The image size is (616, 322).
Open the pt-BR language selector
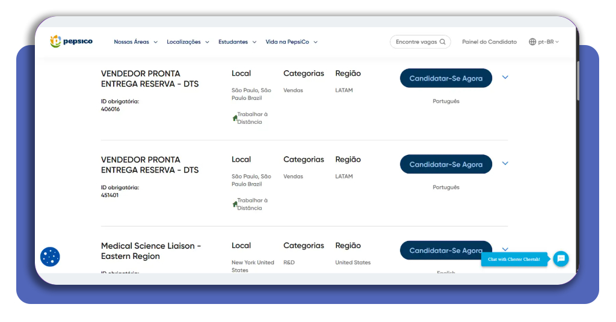[544, 41]
